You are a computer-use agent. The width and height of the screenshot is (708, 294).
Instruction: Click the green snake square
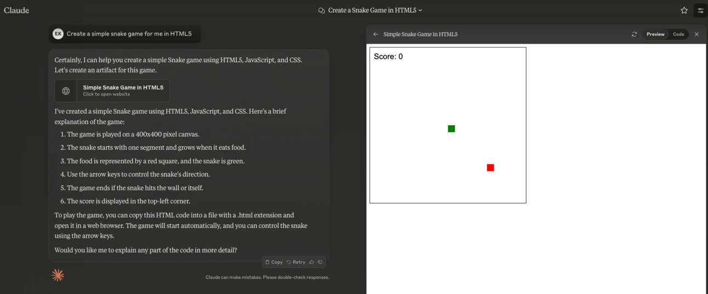[452, 129]
